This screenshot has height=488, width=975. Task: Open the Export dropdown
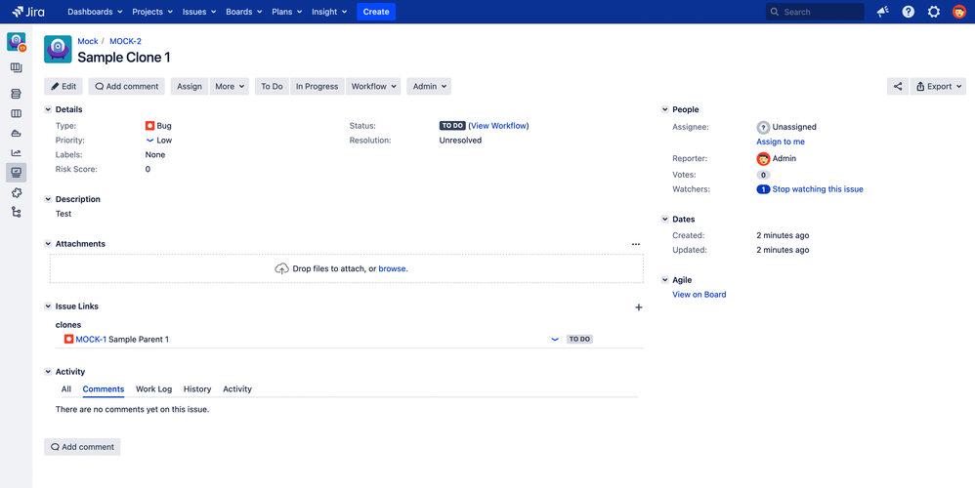point(938,86)
